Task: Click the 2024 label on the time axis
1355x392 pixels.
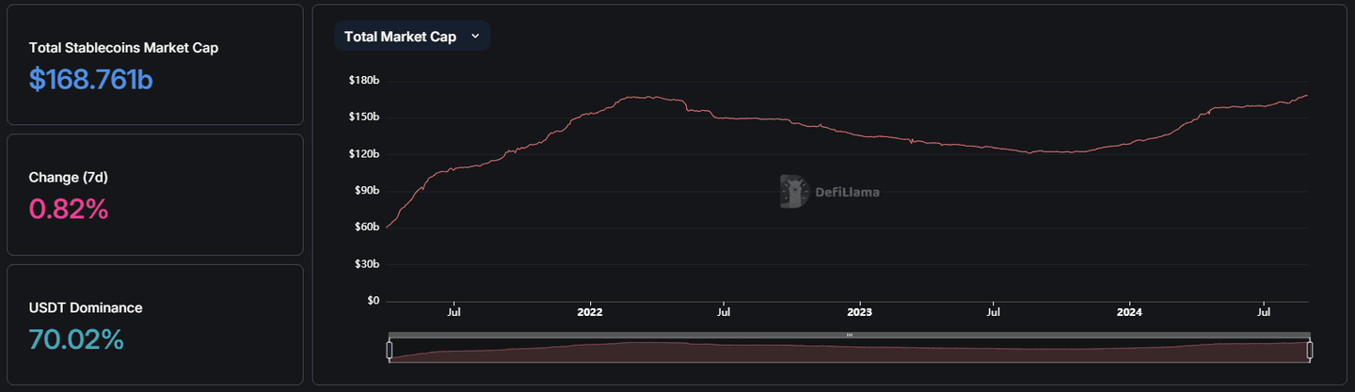Action: coord(1128,311)
